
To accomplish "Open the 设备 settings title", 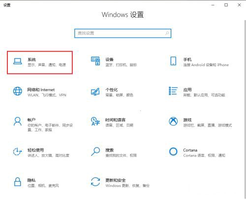I will pyautogui.click(x=109, y=59).
